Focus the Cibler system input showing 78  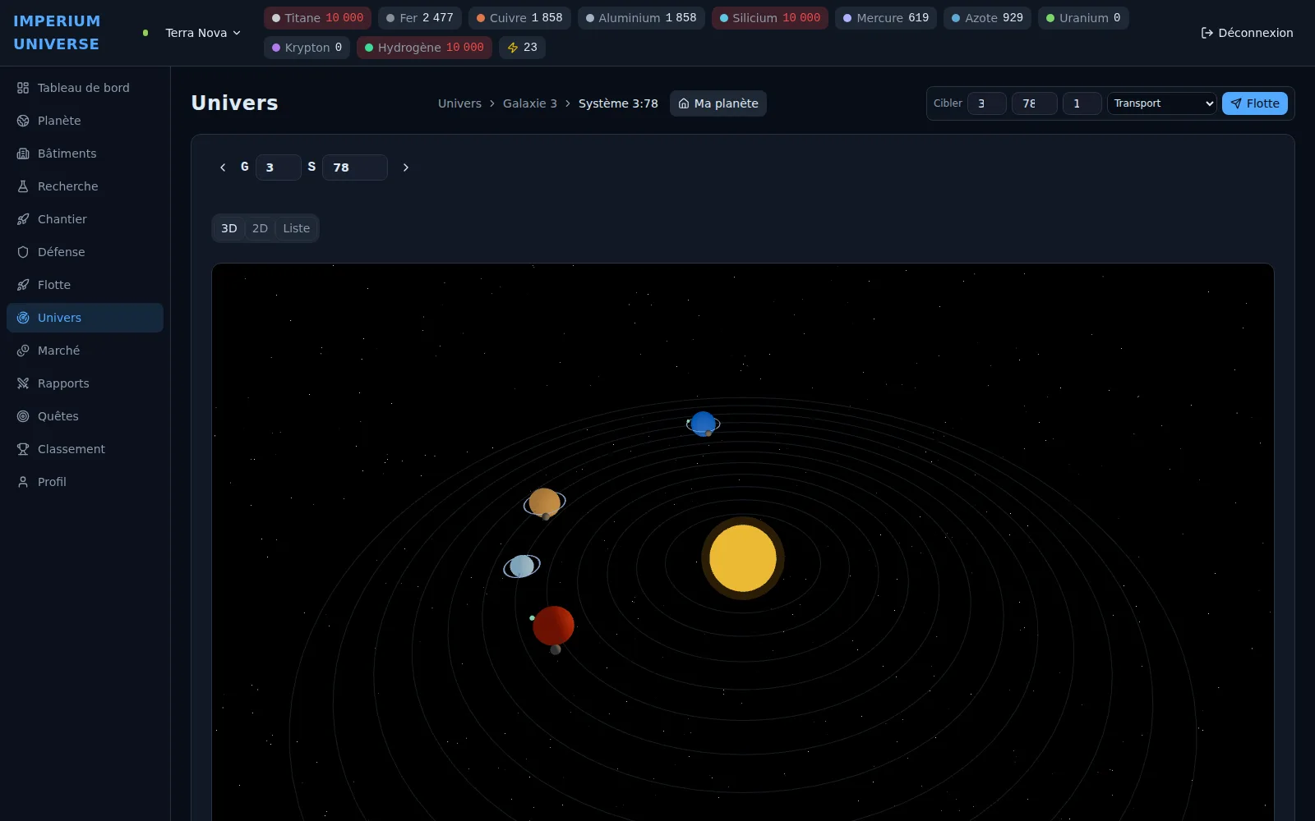1034,103
